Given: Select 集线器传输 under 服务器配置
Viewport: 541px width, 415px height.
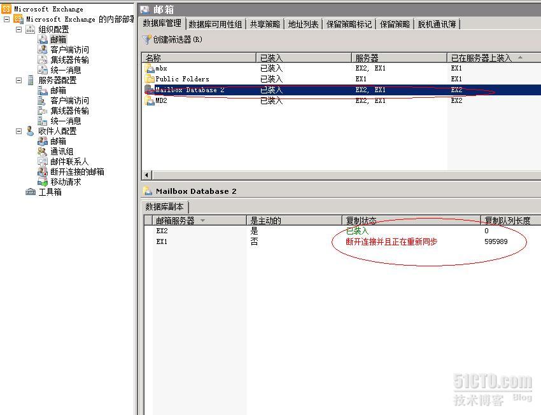Looking at the screenshot, I should click(x=70, y=111).
